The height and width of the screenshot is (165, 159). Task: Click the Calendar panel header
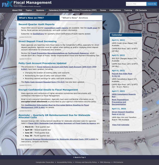pos(126,35)
